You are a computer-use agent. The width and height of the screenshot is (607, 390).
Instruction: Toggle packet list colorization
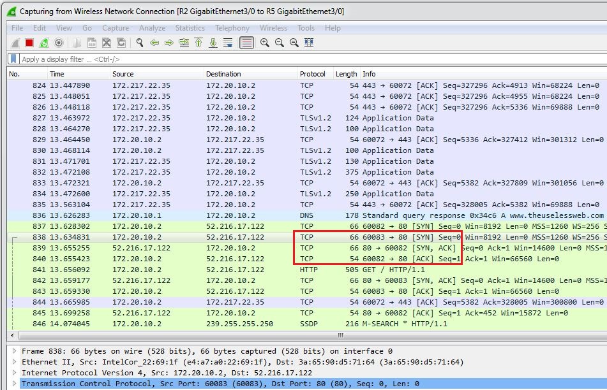tap(247, 43)
